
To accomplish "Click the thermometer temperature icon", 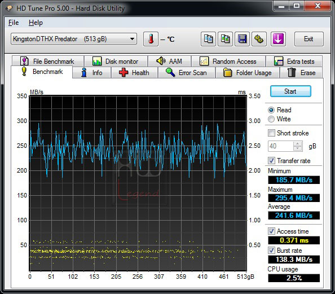I will pyautogui.click(x=151, y=39).
